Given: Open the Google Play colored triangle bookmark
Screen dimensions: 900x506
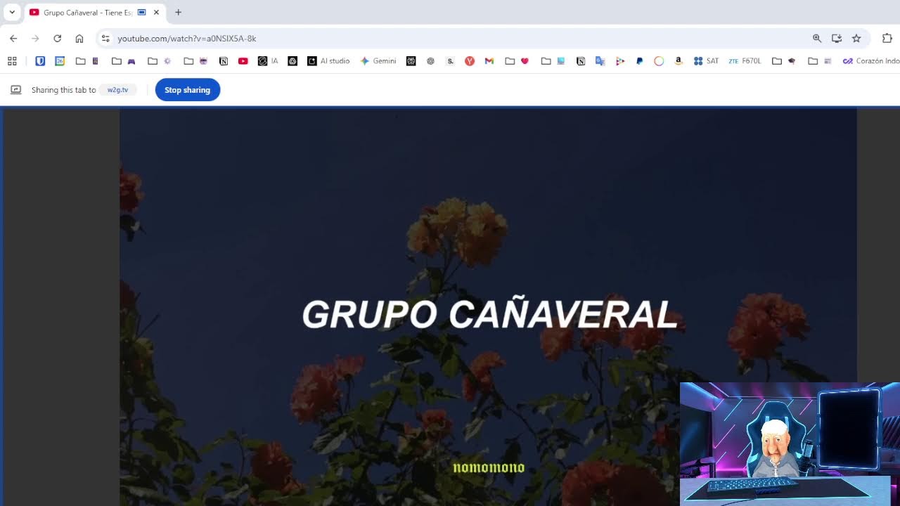Looking at the screenshot, I should coord(619,61).
